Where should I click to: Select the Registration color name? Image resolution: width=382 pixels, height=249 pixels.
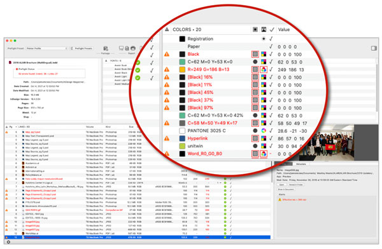[201, 39]
